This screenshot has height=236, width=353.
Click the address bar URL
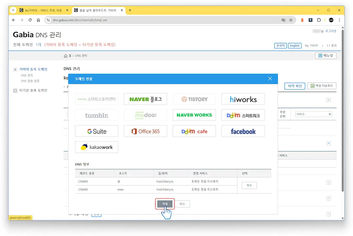80,20
